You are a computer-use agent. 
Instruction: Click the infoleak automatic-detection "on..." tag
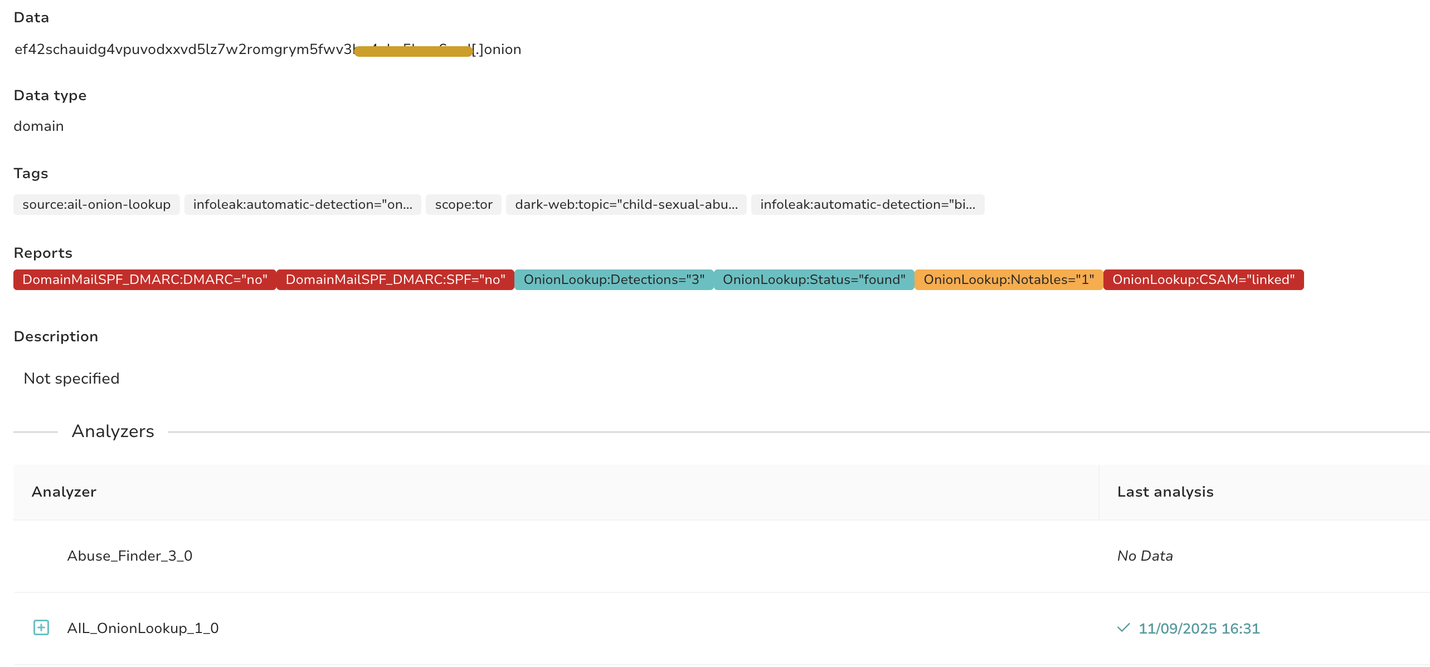click(x=303, y=204)
